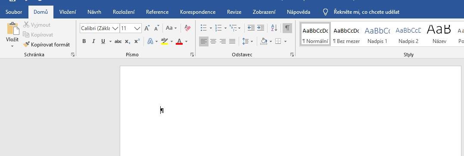The height and width of the screenshot is (156, 464).
Task: Toggle paragraph marks display
Action: [287, 28]
